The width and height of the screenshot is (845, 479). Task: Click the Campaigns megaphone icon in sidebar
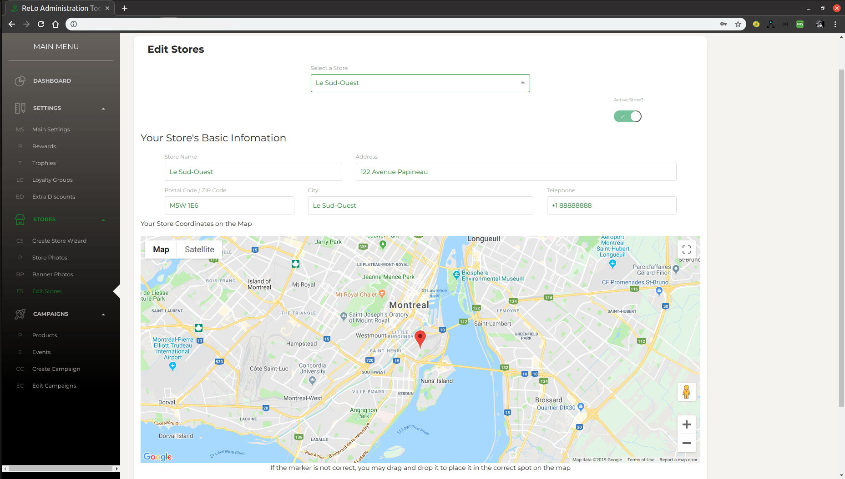(20, 314)
